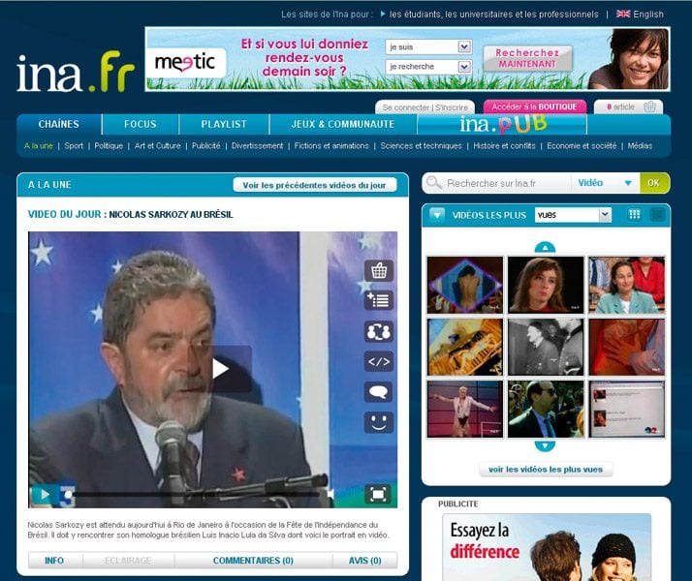Click the speech bubble comment icon

[x=378, y=392]
